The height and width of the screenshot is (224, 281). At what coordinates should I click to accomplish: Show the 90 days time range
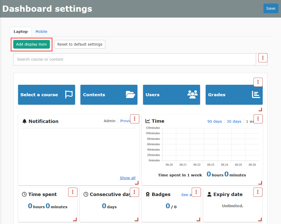coord(214,121)
